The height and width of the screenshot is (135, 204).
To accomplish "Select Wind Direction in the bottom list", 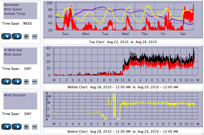I will coord(15,95).
